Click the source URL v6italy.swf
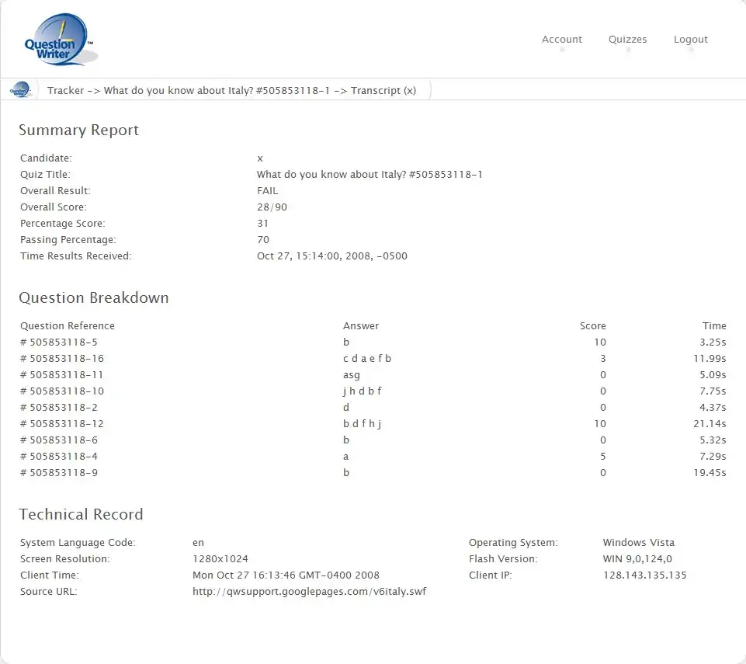The width and height of the screenshot is (746, 664). tap(309, 592)
